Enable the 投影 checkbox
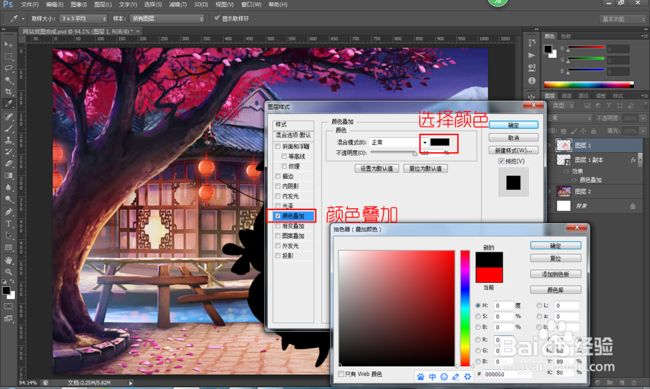 [278, 256]
